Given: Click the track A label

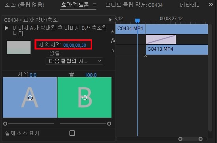Looking at the screenshot, I should 113,31.
